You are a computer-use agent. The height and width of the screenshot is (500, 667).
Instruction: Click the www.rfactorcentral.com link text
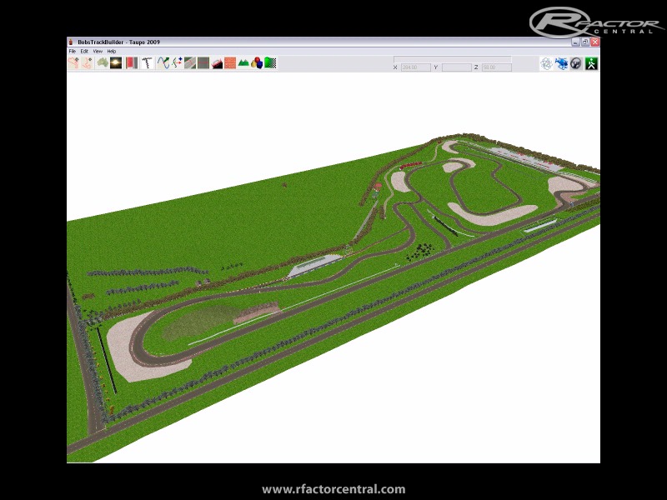pos(333,489)
